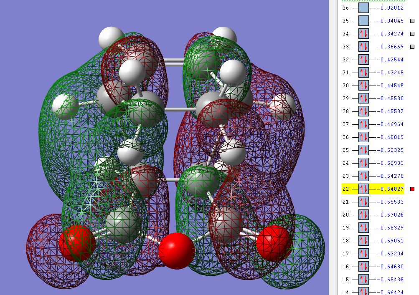Click the HOMO energy value -0.34274
The width and height of the screenshot is (419, 295).
(391, 34)
